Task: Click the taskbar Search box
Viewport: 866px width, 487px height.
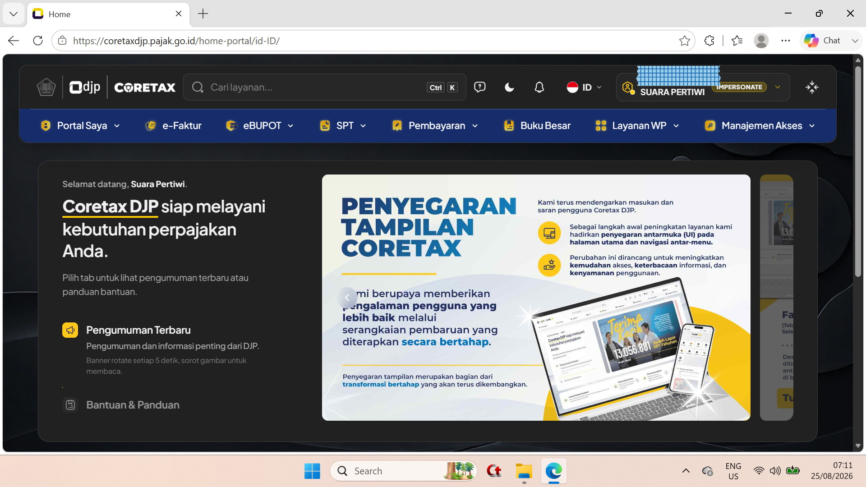Action: [x=404, y=471]
